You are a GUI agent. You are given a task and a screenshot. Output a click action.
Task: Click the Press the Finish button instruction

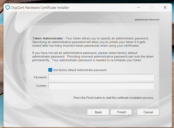(x=114, y=98)
